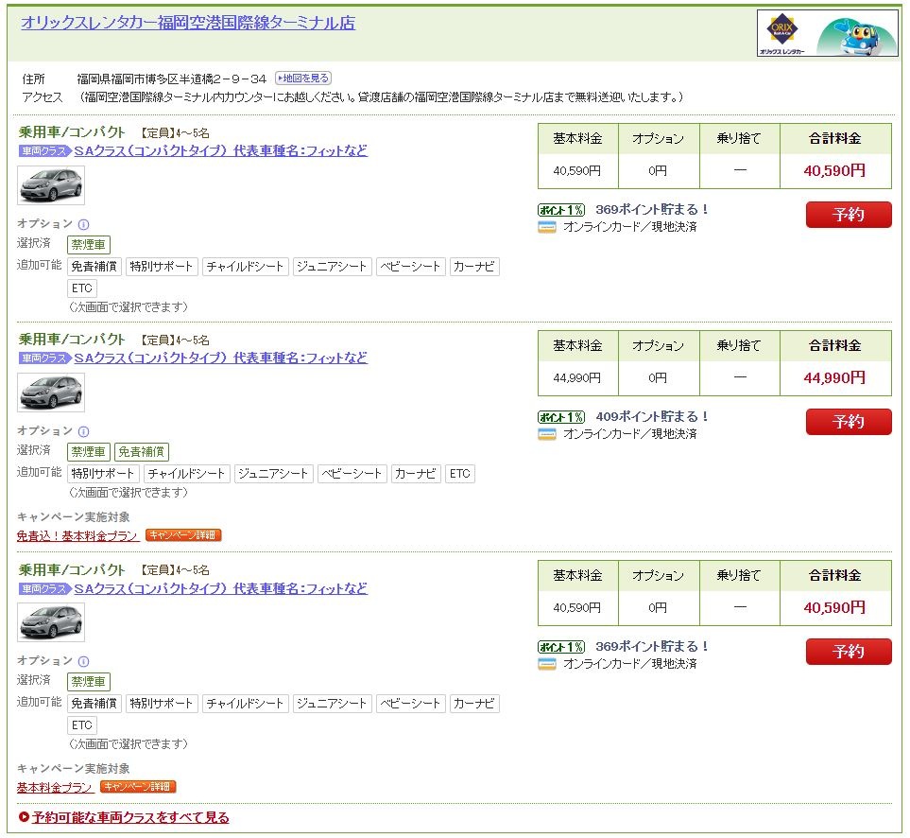
Task: Choose ジュニアシート option in the last listing
Action: click(x=332, y=704)
